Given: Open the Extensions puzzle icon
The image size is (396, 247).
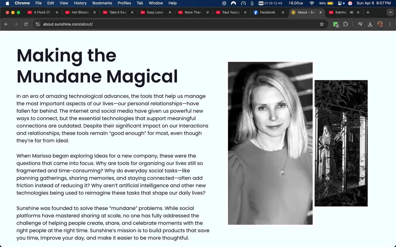Looking at the screenshot, I should (345, 24).
